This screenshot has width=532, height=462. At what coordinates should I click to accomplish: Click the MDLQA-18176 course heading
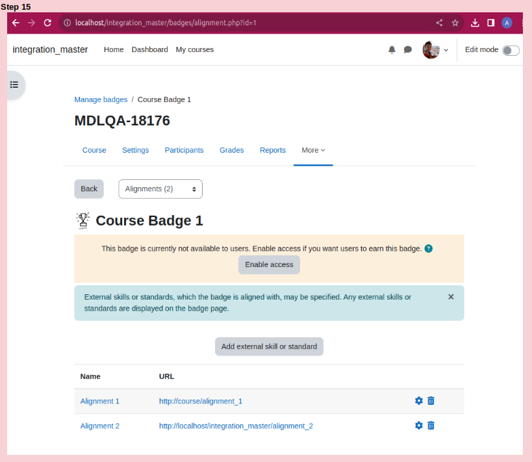coord(122,121)
